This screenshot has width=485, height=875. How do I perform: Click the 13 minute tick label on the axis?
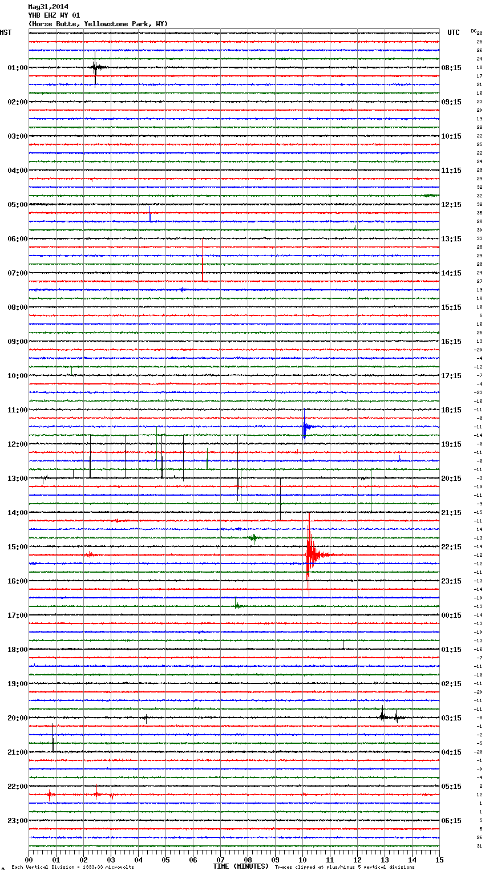385,860
